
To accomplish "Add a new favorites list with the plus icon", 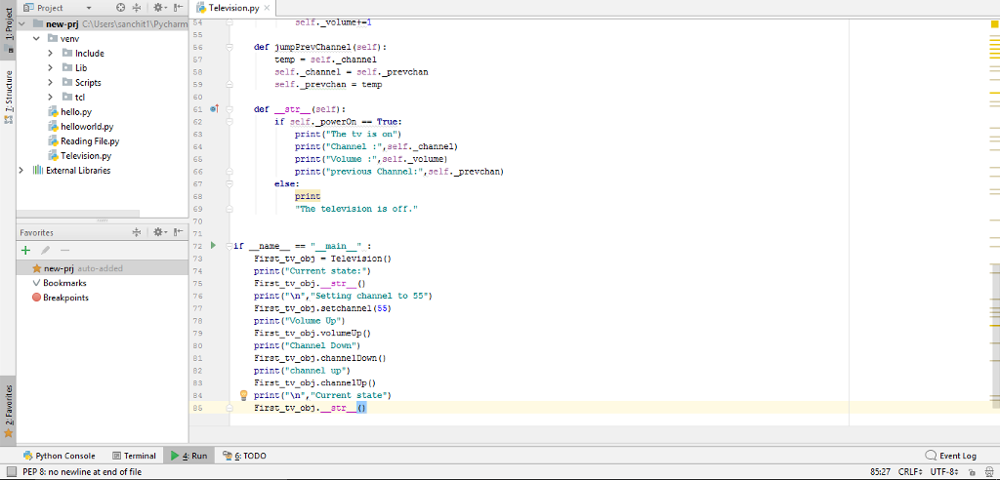I will [25, 251].
